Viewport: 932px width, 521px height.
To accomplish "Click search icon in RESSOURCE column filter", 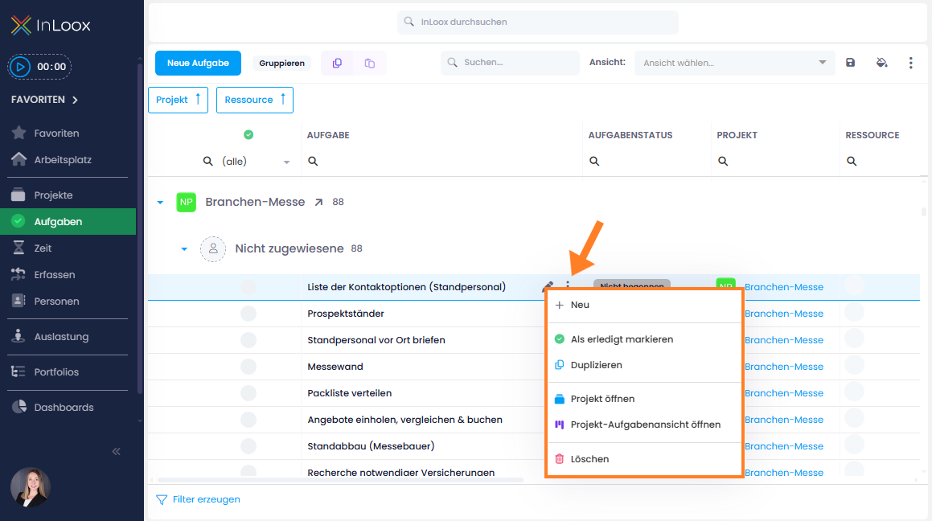I will coord(852,161).
